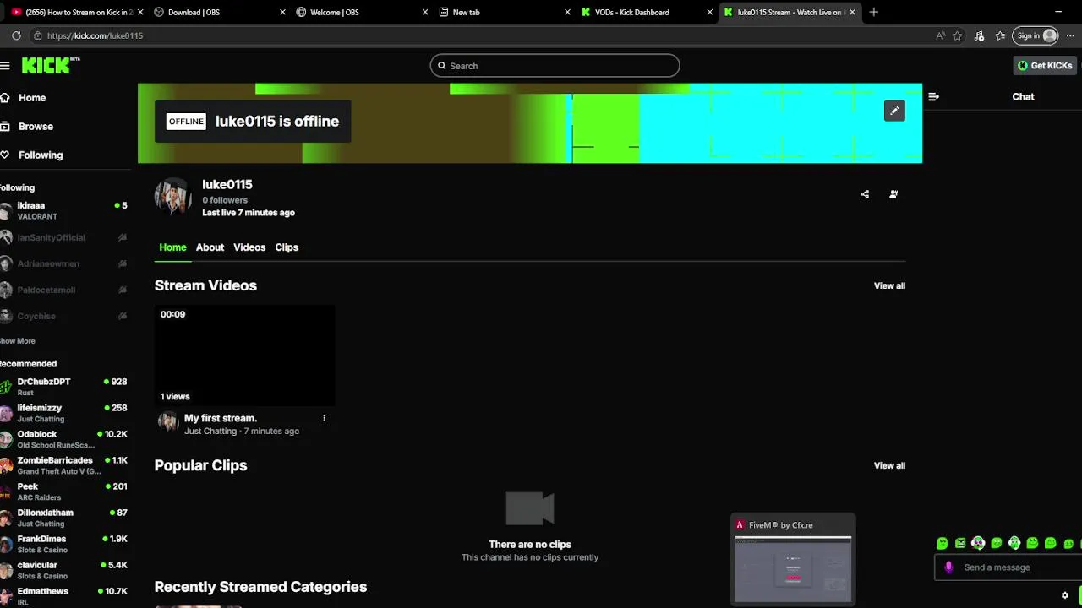1082x608 pixels.
Task: Click luke0115's profile avatar
Action: pyautogui.click(x=173, y=197)
